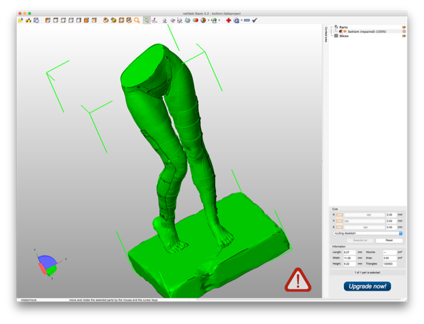This screenshot has width=424, height=324.
Task: Click the green platform icon with triangle
Action: pyautogui.click(x=214, y=21)
